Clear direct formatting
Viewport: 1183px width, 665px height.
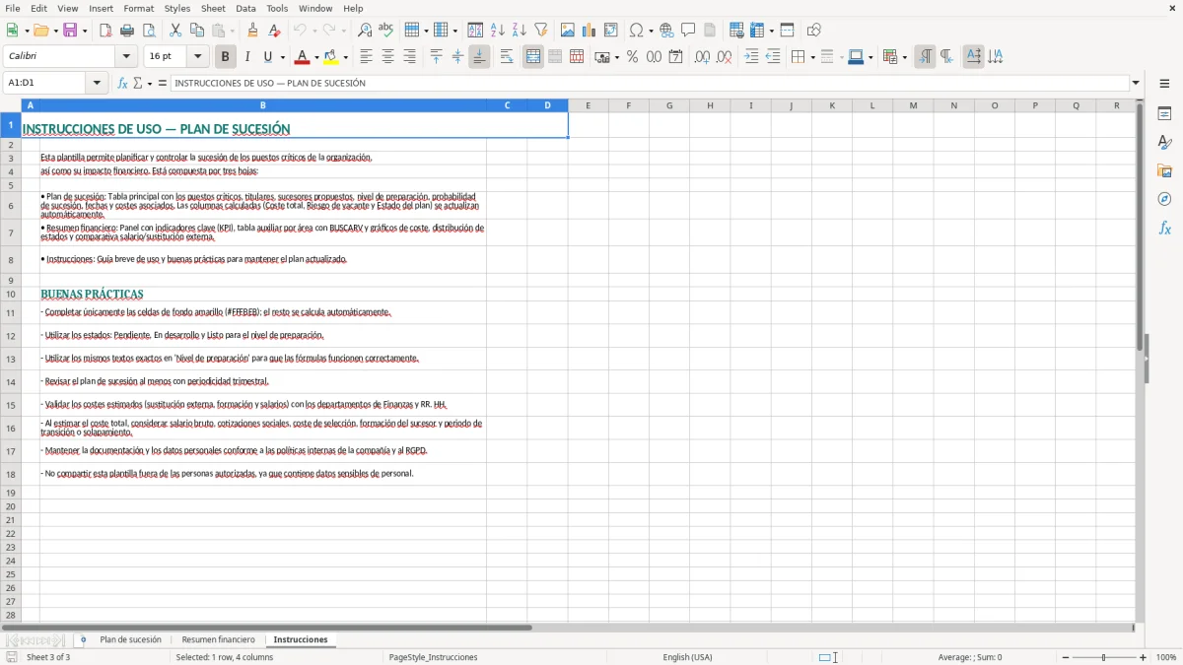[275, 31]
